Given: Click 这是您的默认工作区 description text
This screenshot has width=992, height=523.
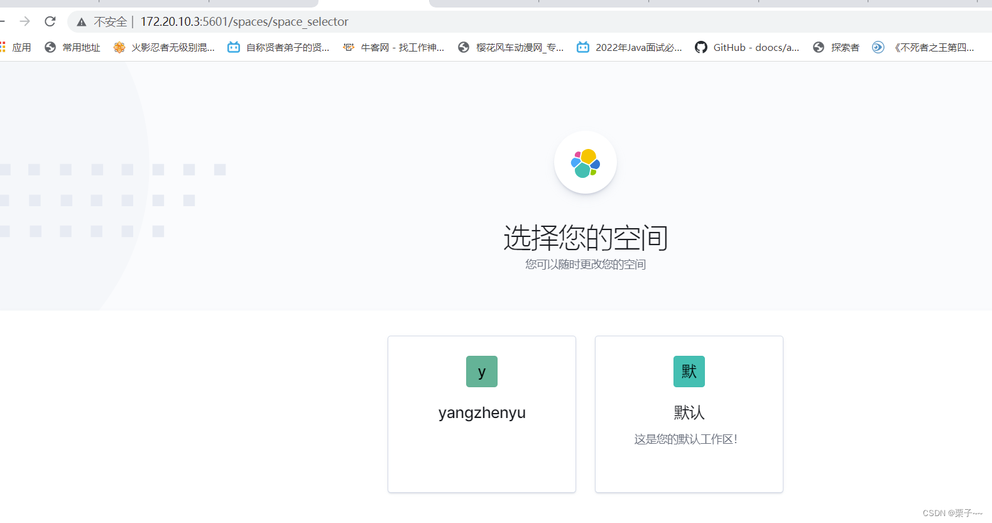Looking at the screenshot, I should 686,439.
